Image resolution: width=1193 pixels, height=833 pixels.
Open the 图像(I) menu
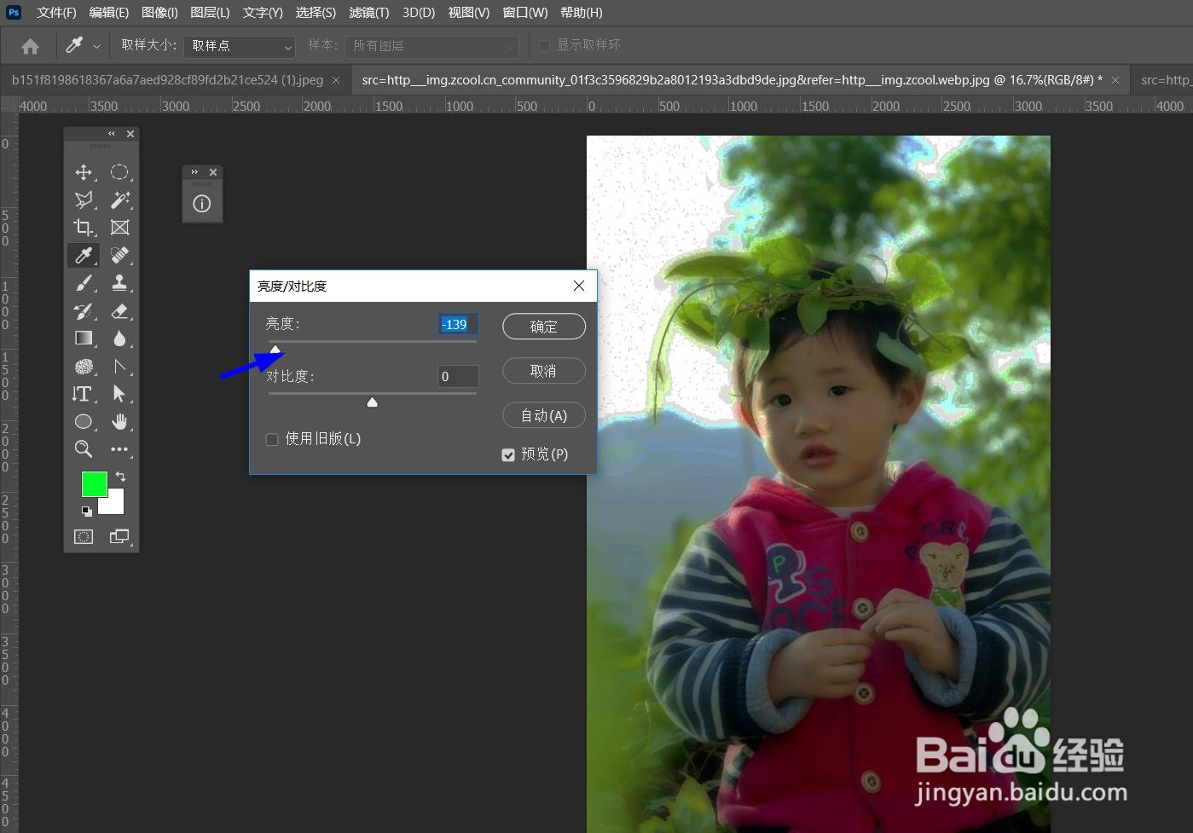159,13
